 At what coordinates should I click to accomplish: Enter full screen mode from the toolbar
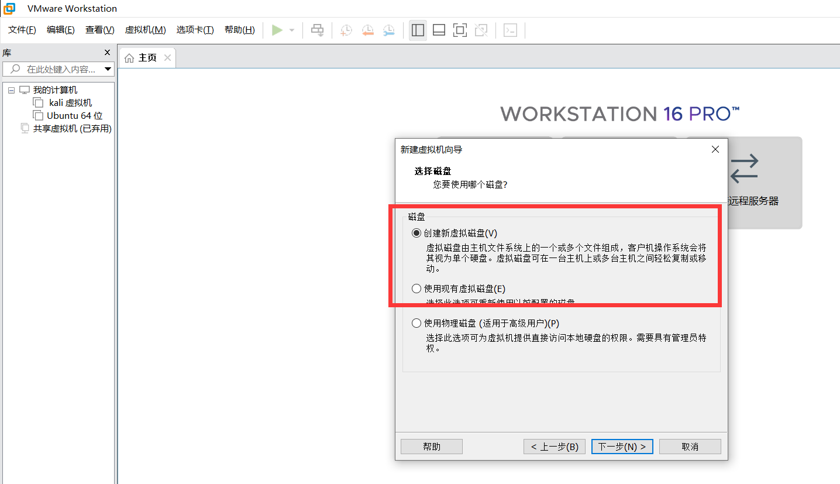pyautogui.click(x=460, y=30)
